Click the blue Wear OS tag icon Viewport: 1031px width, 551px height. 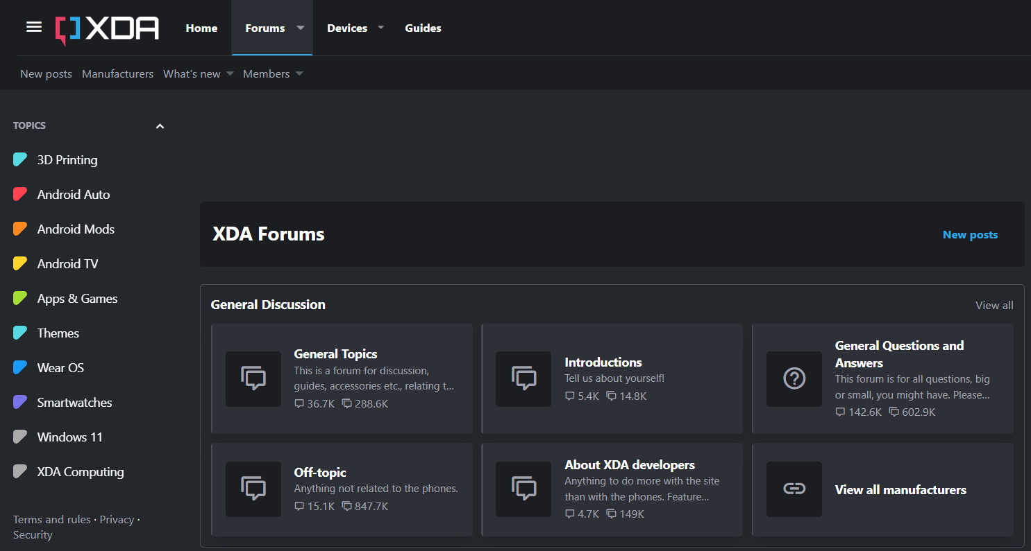[x=20, y=368]
